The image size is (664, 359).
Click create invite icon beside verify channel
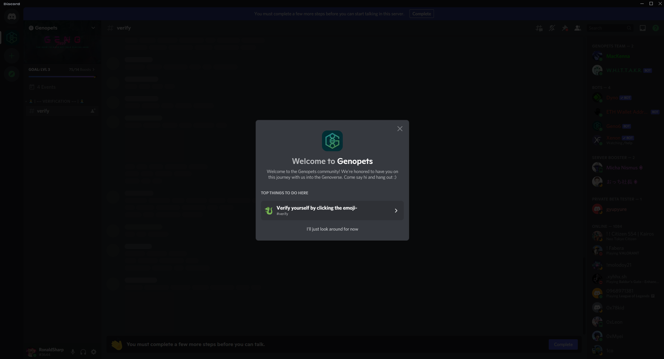click(93, 111)
